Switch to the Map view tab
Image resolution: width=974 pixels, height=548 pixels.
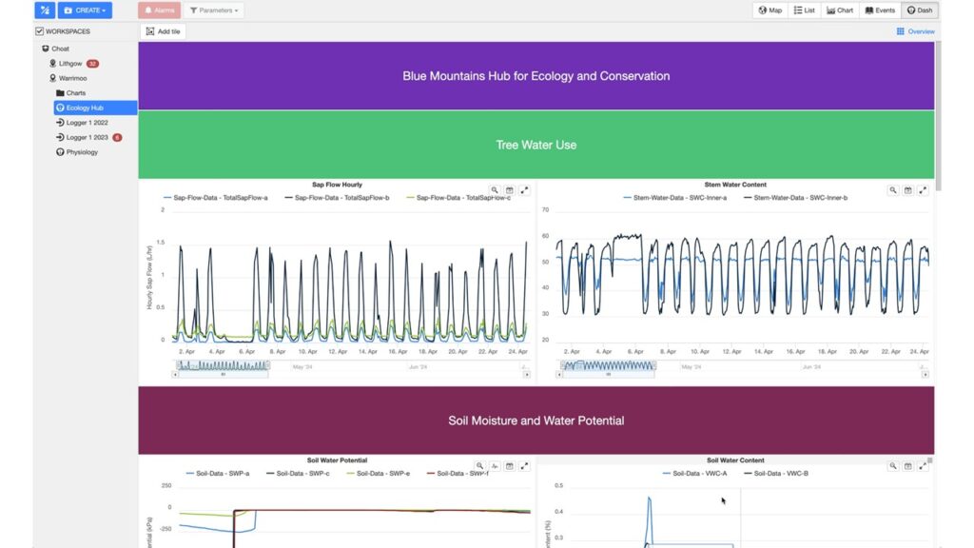769,10
